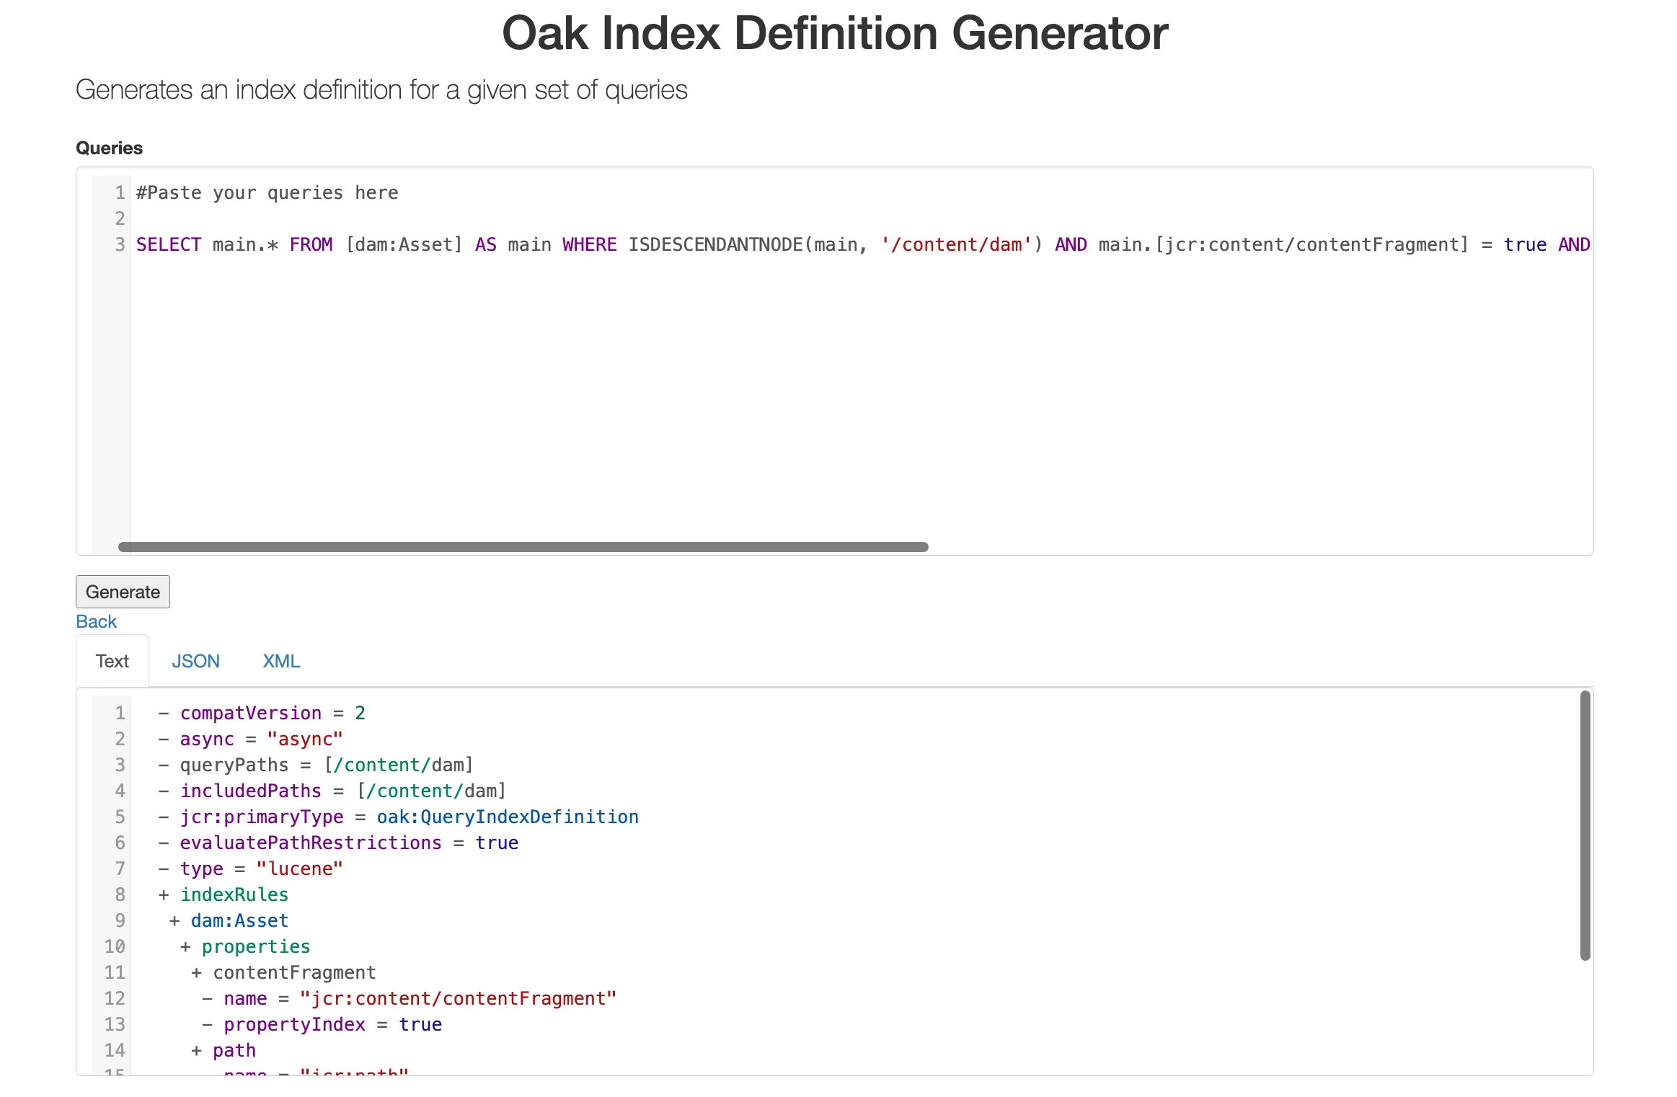Click the evaluatePathRestrictions = true line
The image size is (1677, 1097).
point(349,843)
